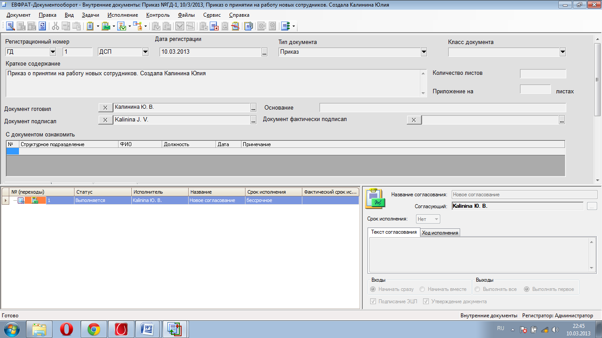The height and width of the screenshot is (338, 602).
Task: Click the checklist with green checkmark icon
Action: (122, 26)
